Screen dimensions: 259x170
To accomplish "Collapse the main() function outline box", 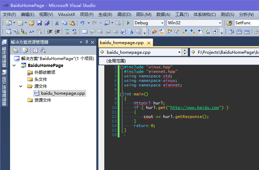I will point(122,94).
